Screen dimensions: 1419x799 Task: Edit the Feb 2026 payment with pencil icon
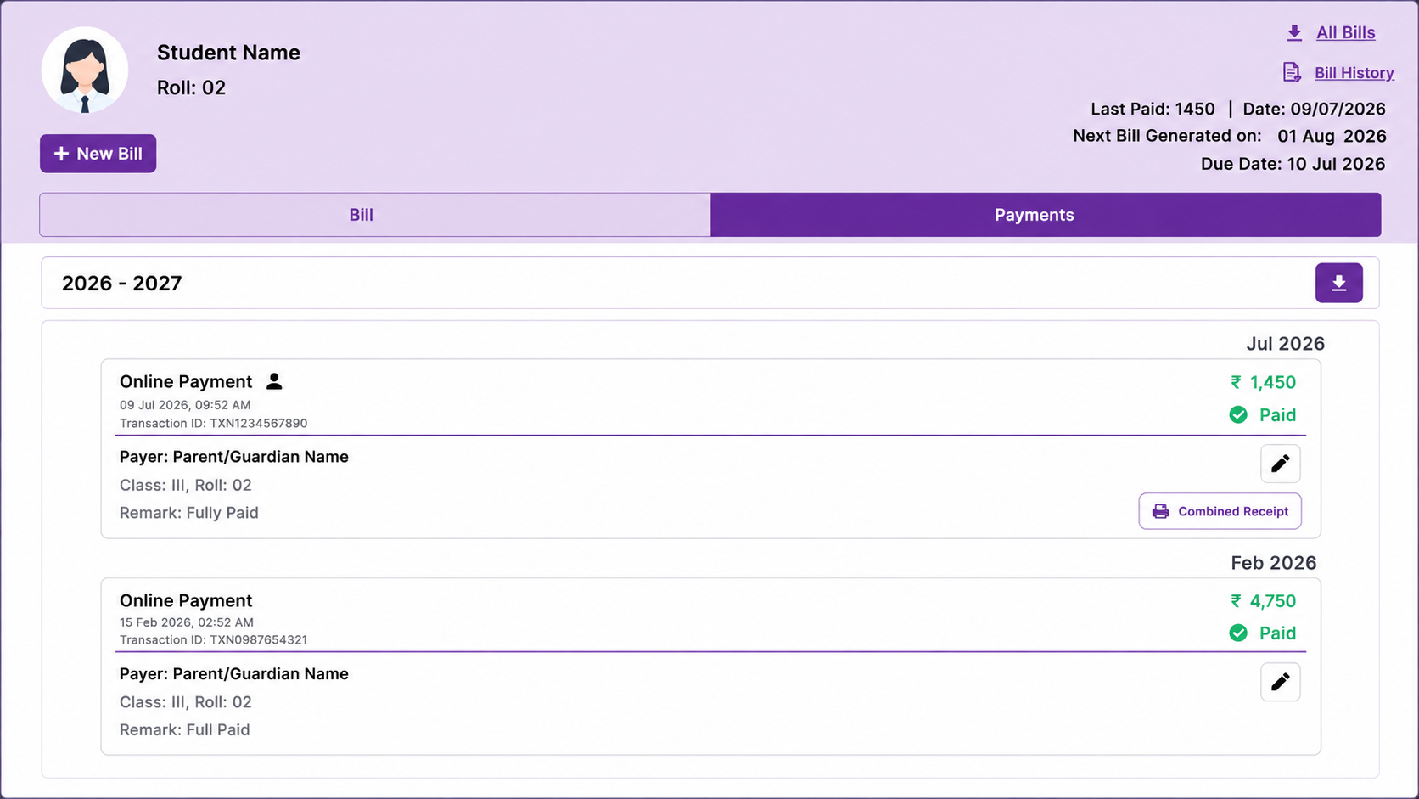coord(1280,682)
